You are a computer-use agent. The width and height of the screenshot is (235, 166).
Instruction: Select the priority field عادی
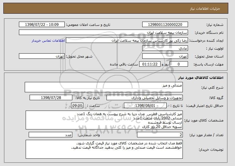[x=165, y=48]
